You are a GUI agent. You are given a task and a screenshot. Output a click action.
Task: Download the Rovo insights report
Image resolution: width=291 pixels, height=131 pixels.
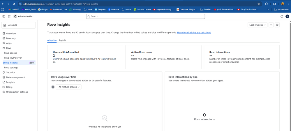[x=271, y=25]
